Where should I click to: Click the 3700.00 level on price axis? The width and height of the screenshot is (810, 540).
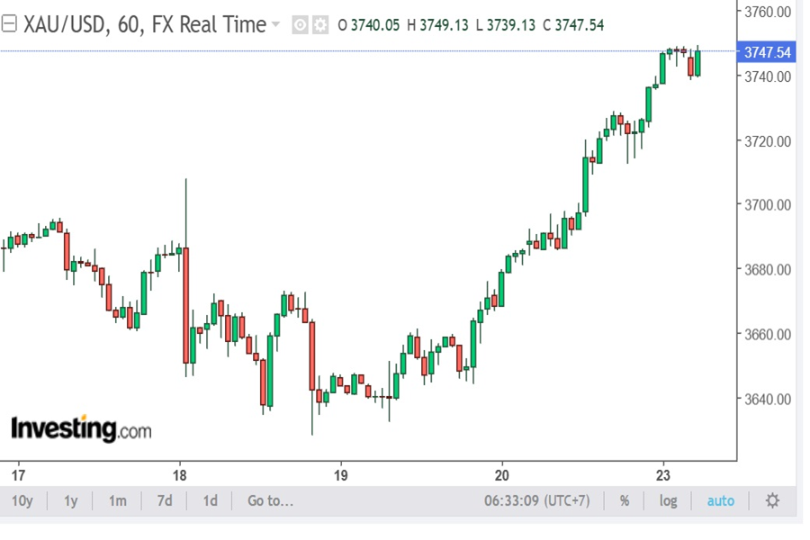pos(768,205)
